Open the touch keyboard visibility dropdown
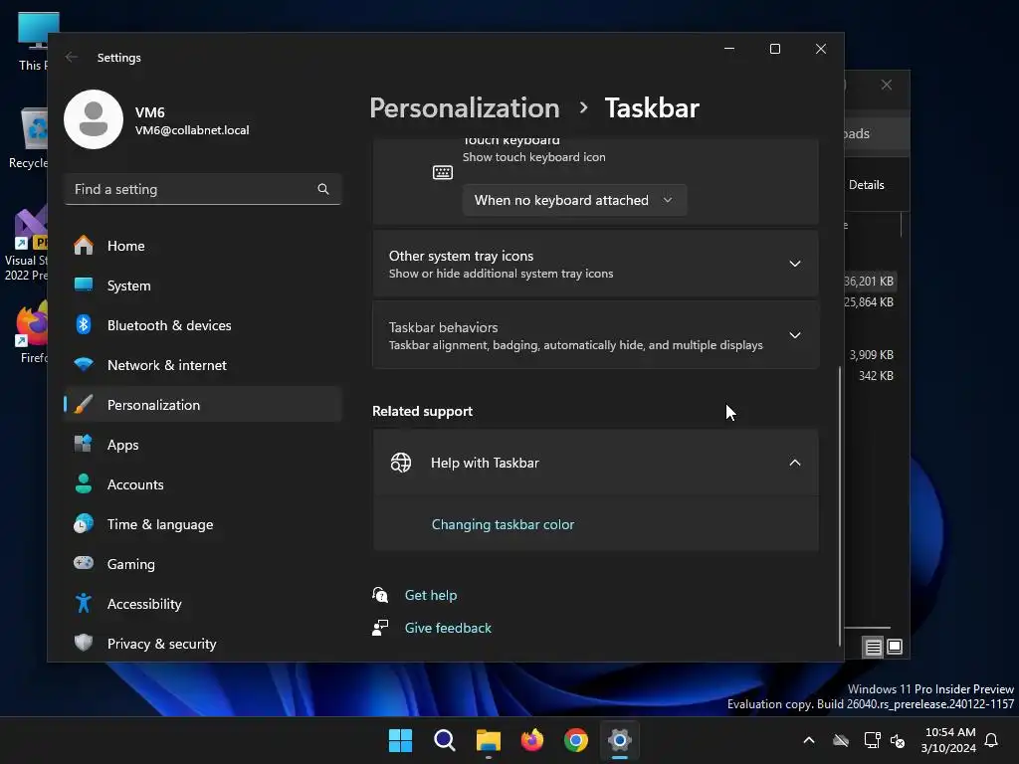Image resolution: width=1019 pixels, height=764 pixels. click(x=574, y=200)
